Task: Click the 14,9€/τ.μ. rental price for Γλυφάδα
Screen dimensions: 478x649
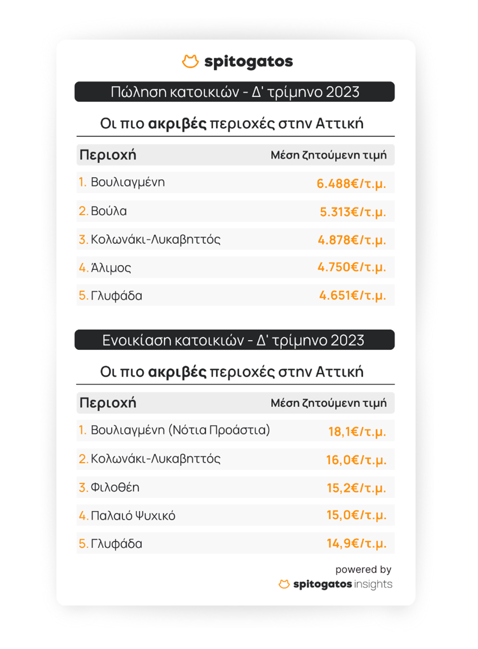Action: (x=356, y=544)
